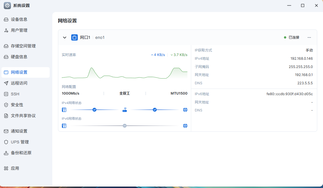Collapse the 网口1 eno1 panel

65,37
